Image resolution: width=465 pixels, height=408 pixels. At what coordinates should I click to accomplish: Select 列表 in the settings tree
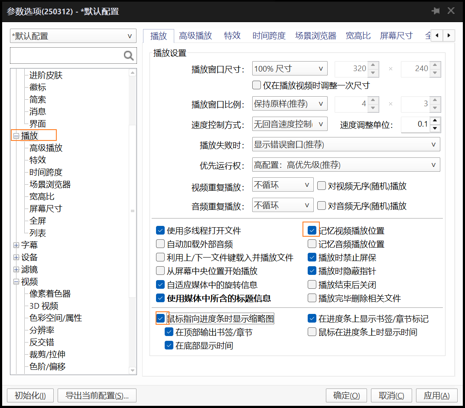click(38, 233)
